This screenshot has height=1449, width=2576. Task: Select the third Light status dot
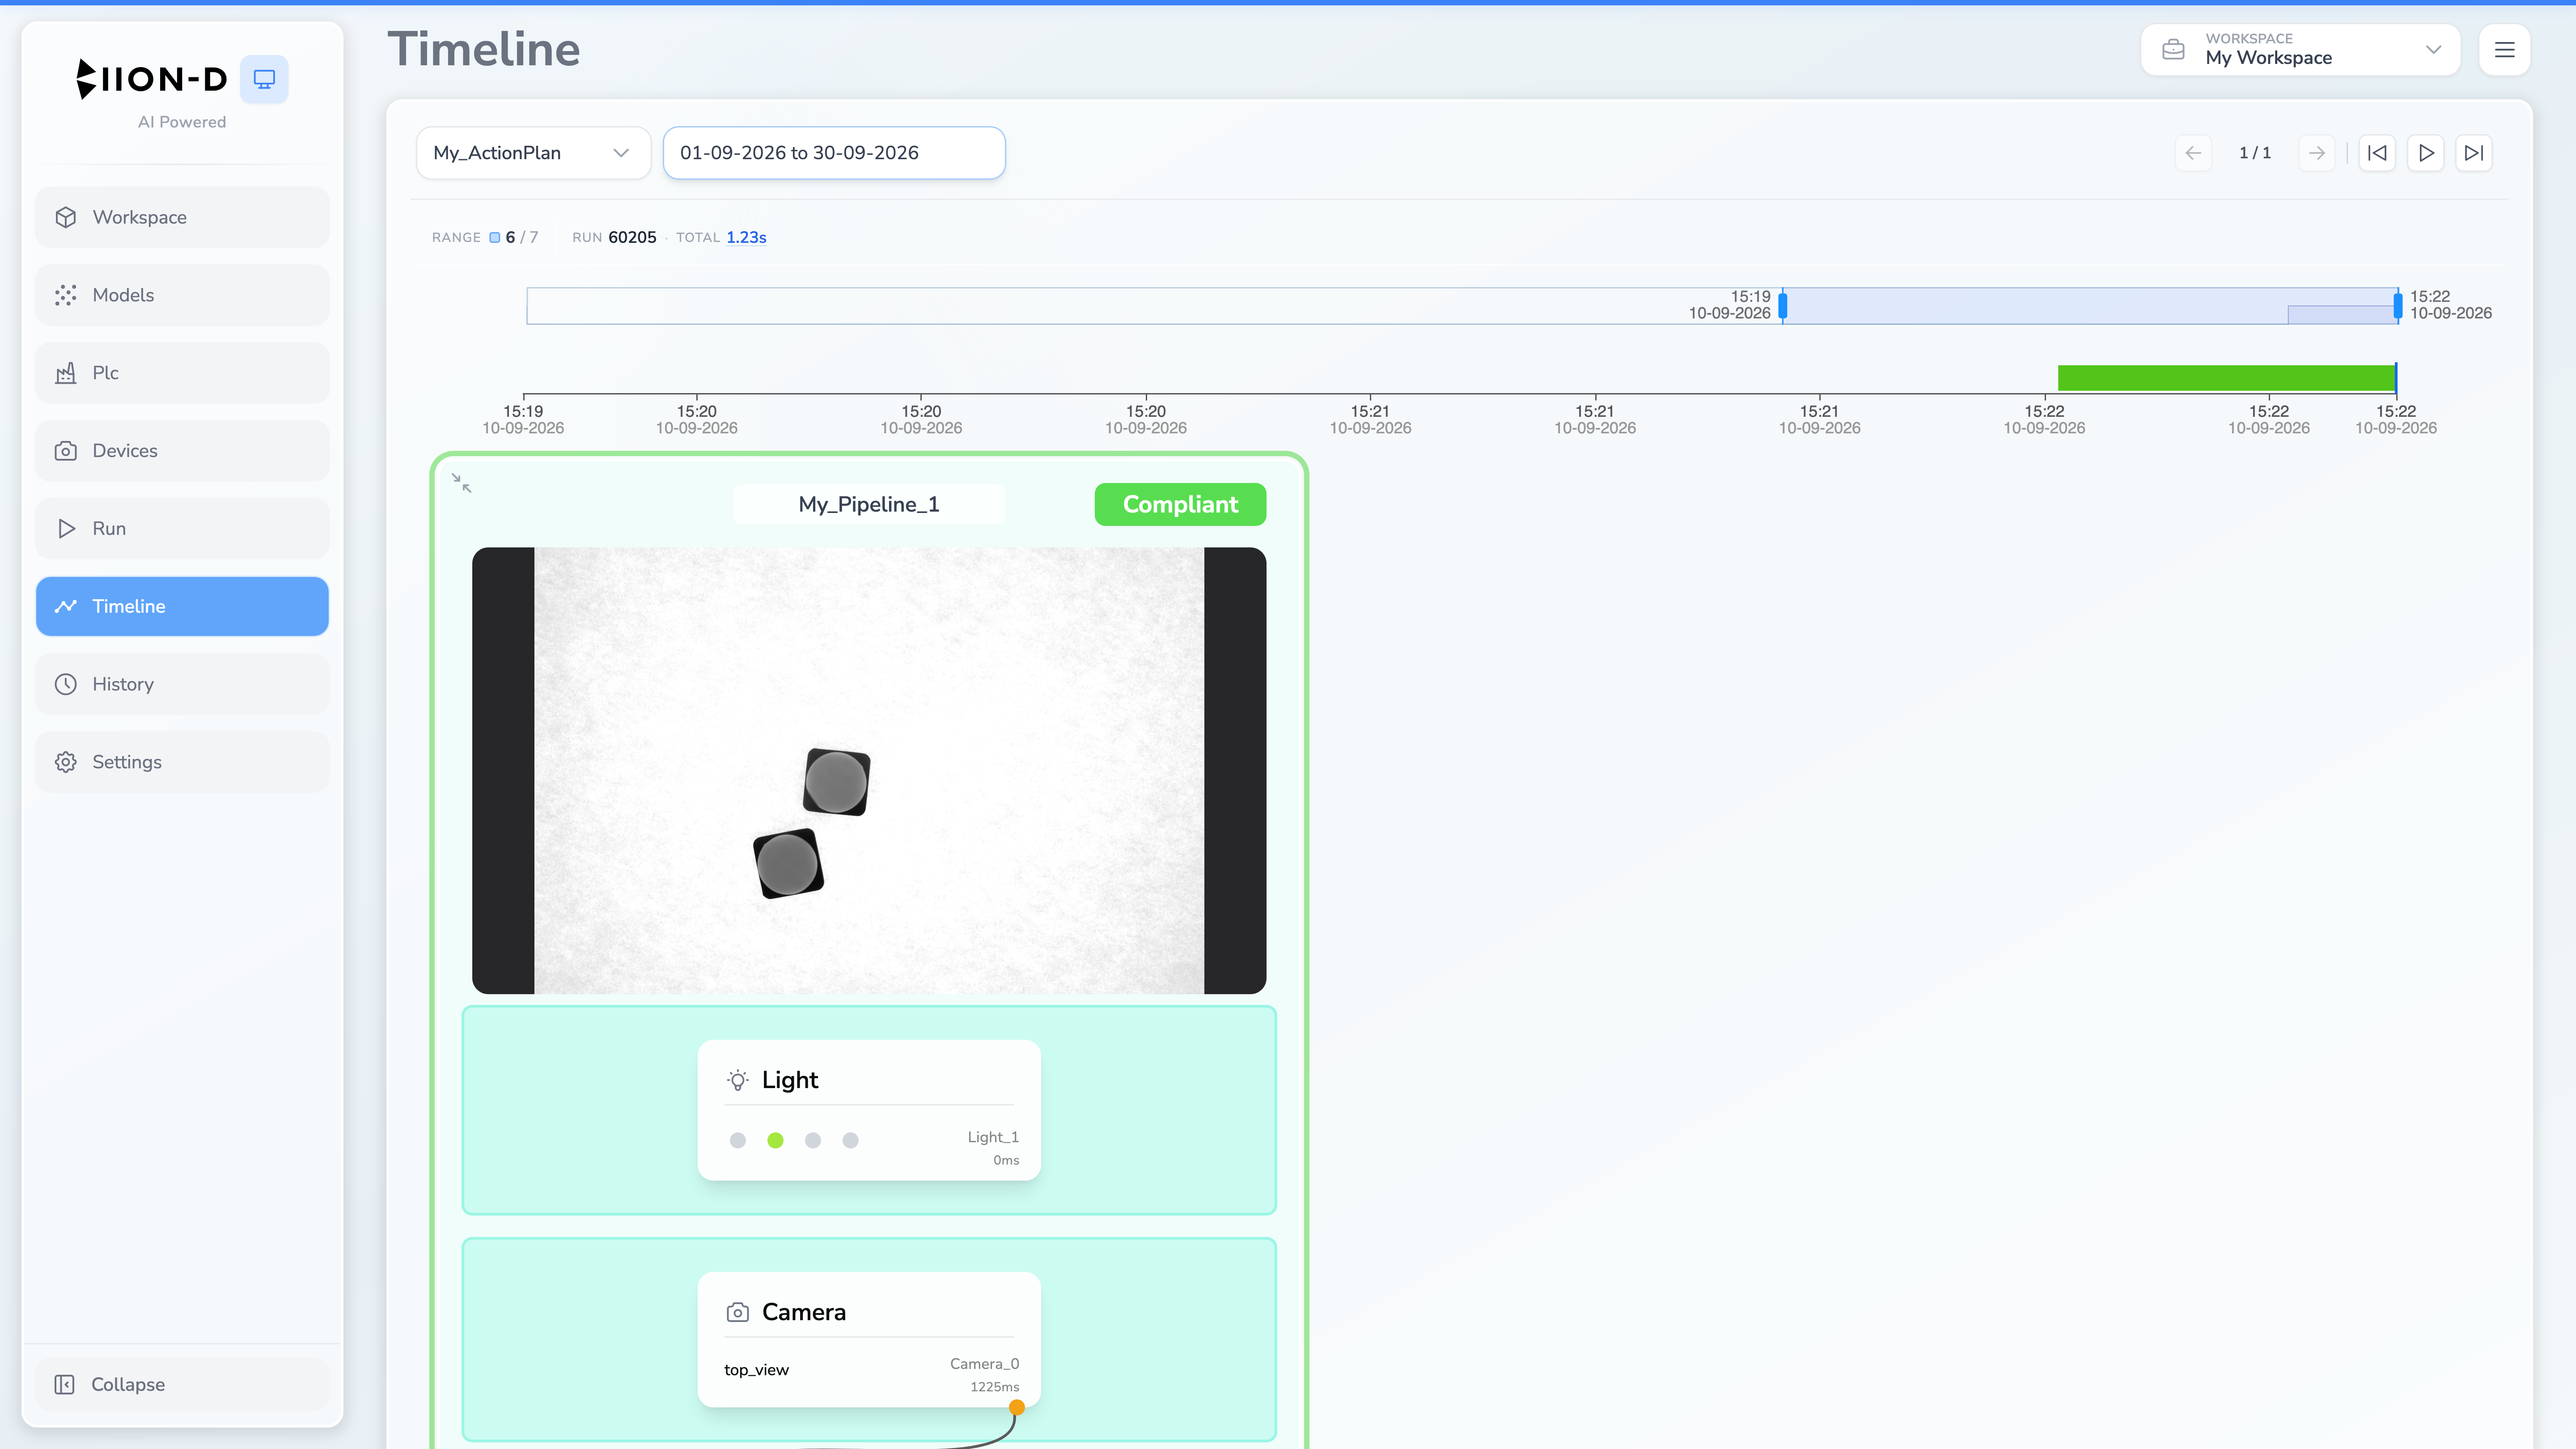coord(813,1140)
